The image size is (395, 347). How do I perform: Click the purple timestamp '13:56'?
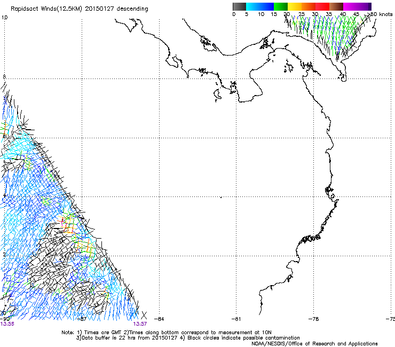pyautogui.click(x=7, y=324)
